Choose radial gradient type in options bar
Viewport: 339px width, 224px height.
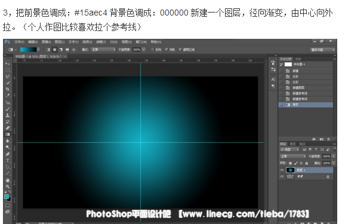pyautogui.click(x=54, y=50)
